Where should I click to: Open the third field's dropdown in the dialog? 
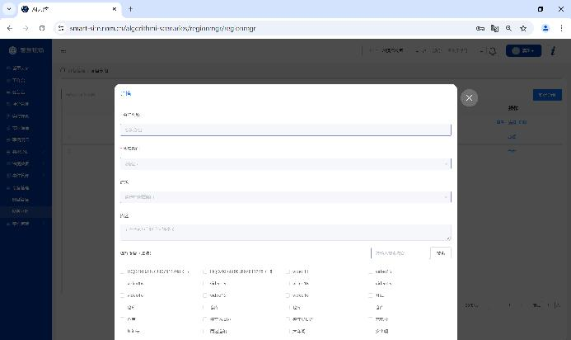pyautogui.click(x=285, y=197)
